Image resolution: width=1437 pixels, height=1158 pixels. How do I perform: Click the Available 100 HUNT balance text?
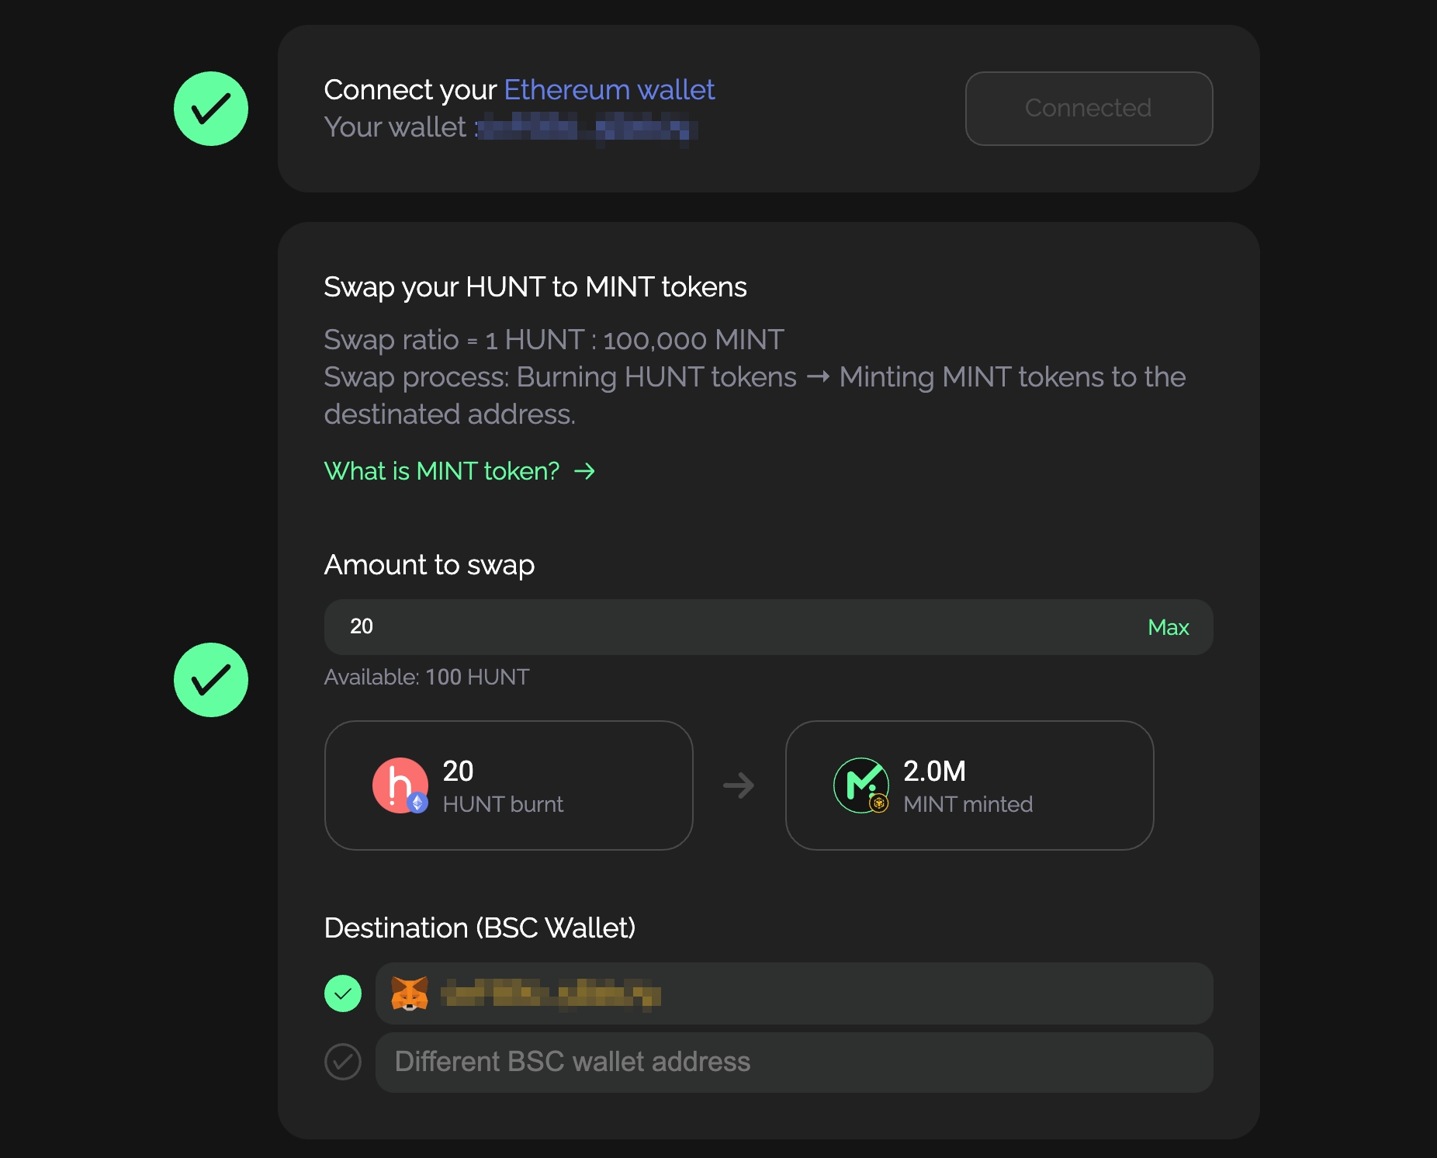point(427,677)
